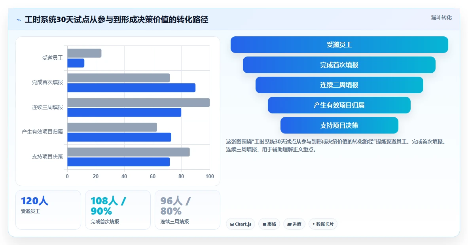Select the 进度 chip
This screenshot has width=468, height=245.
point(294,224)
